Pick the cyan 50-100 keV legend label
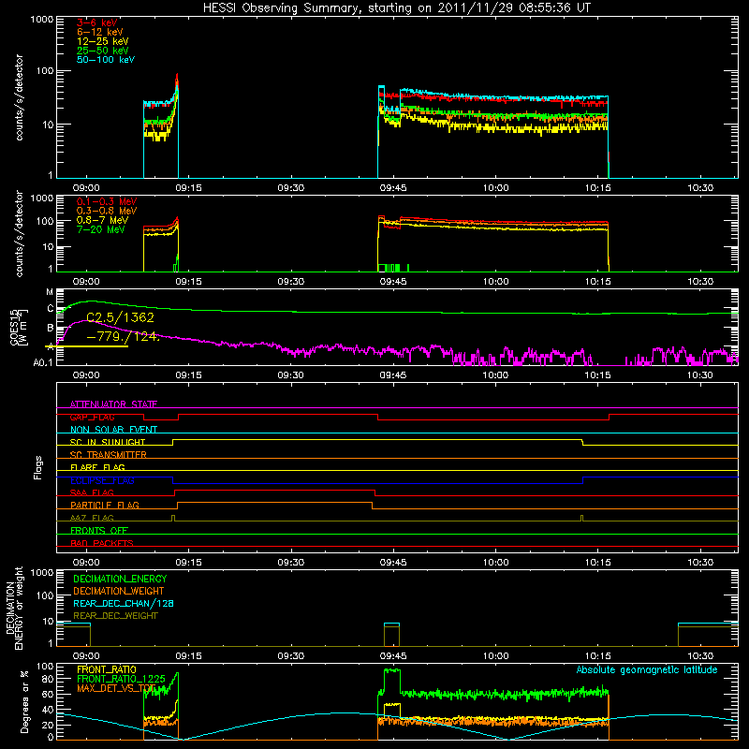Image resolution: width=749 pixels, height=749 pixels. coord(106,60)
